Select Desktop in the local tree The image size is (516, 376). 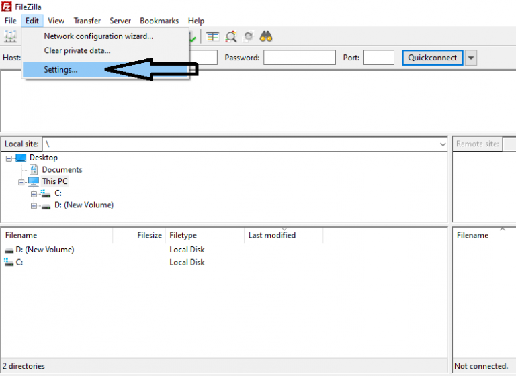(44, 158)
